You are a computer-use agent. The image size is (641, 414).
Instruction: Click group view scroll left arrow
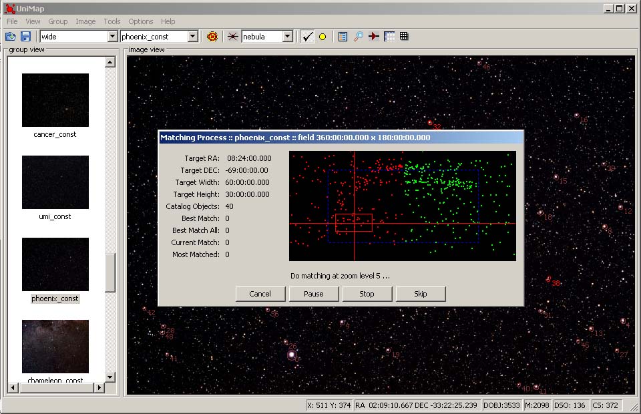(x=13, y=387)
